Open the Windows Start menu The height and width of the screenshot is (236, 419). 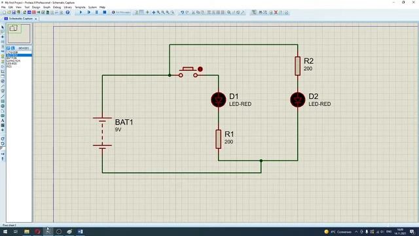click(x=5, y=231)
